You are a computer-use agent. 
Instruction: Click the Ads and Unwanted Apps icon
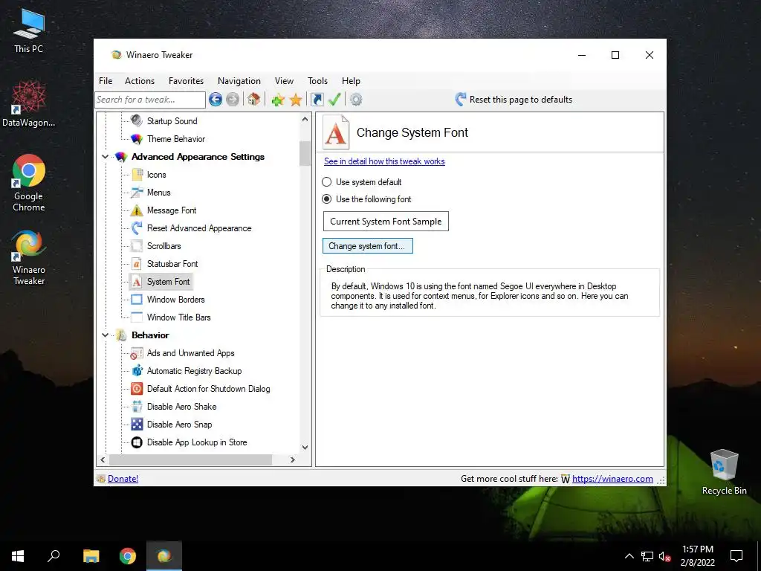pyautogui.click(x=137, y=353)
